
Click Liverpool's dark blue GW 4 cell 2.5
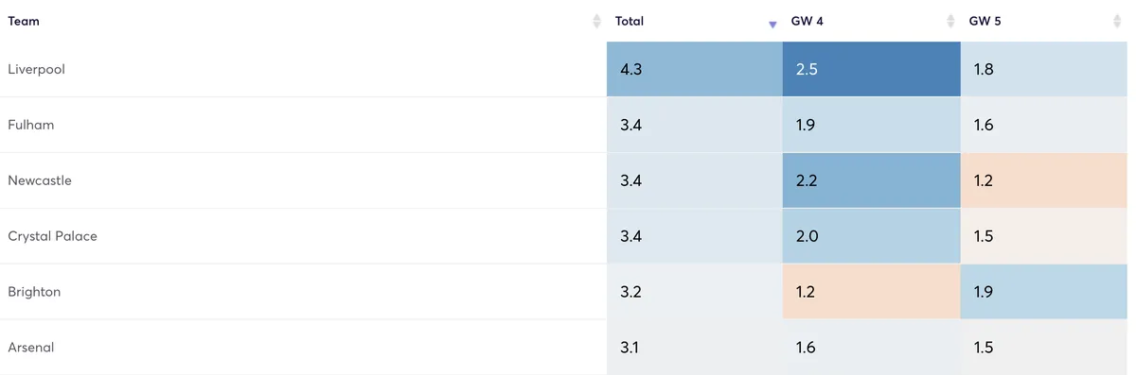872,69
